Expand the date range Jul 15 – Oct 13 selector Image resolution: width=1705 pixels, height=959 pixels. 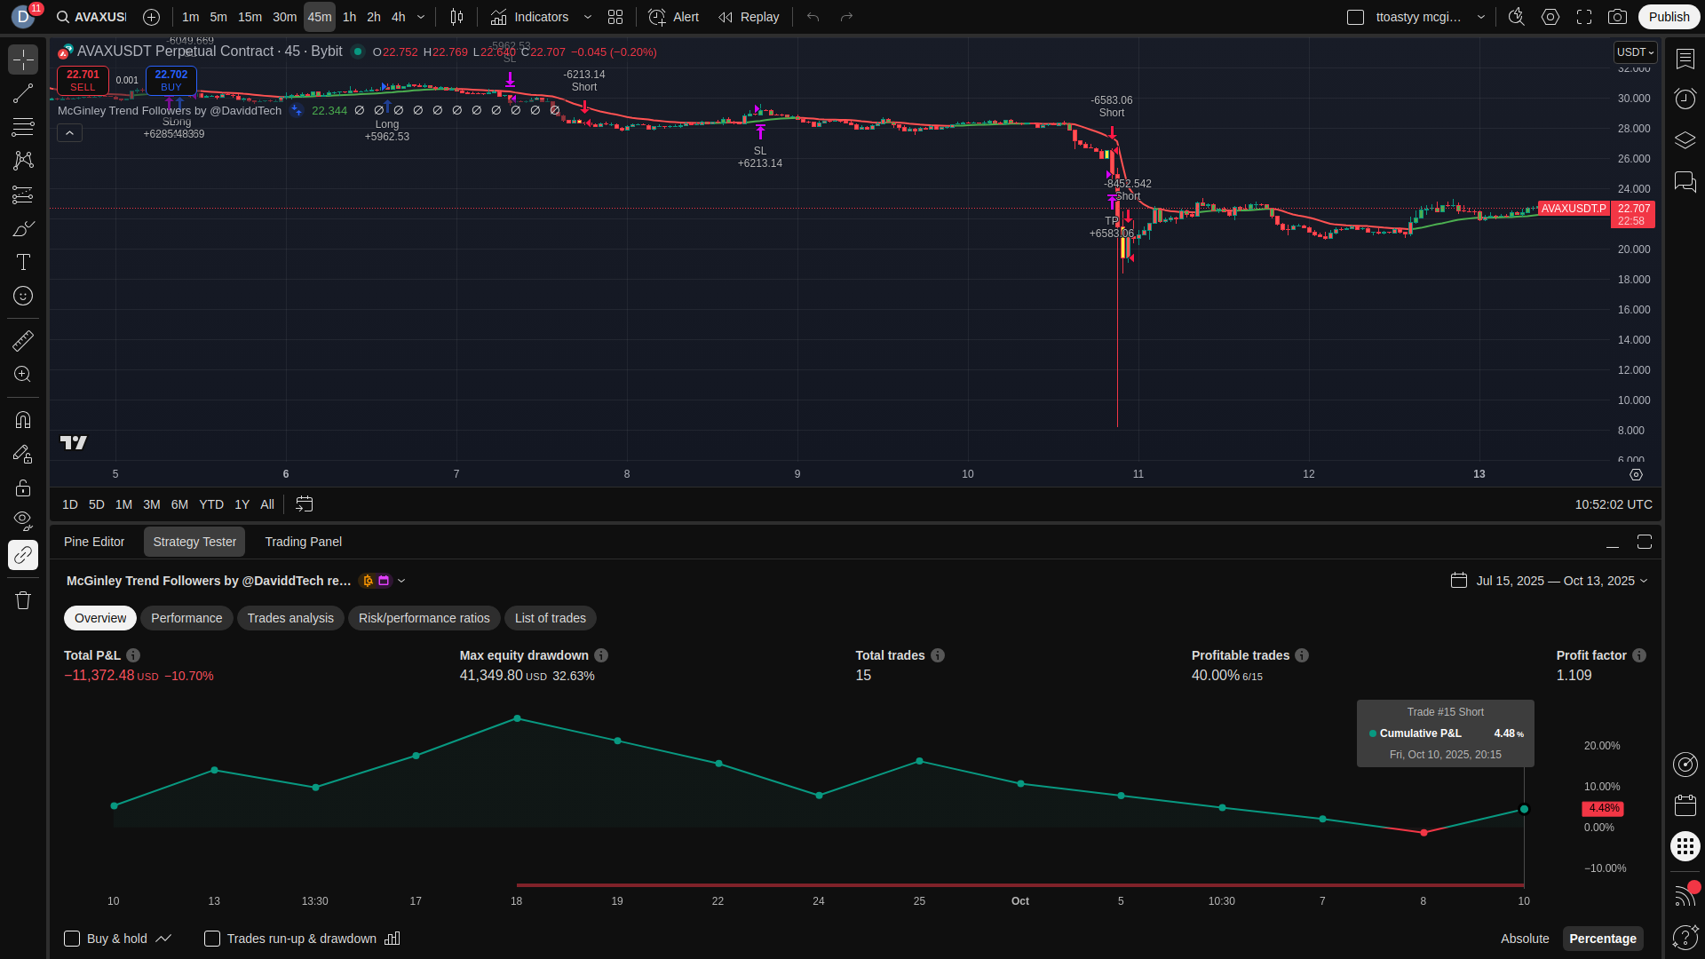[x=1550, y=581]
